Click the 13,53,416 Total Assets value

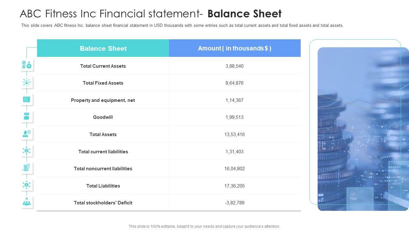point(235,134)
